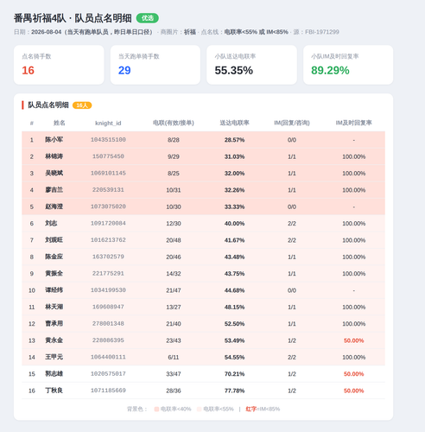
Task: Click knight_id 1020575017
Action: pos(108,373)
